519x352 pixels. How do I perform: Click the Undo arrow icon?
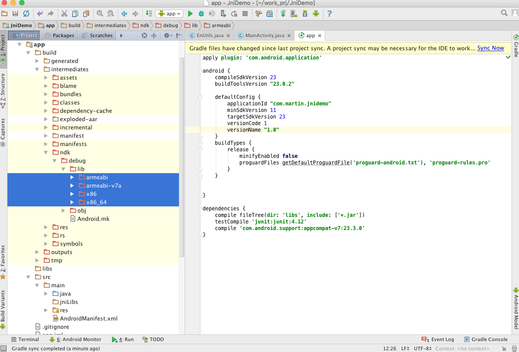(x=40, y=14)
